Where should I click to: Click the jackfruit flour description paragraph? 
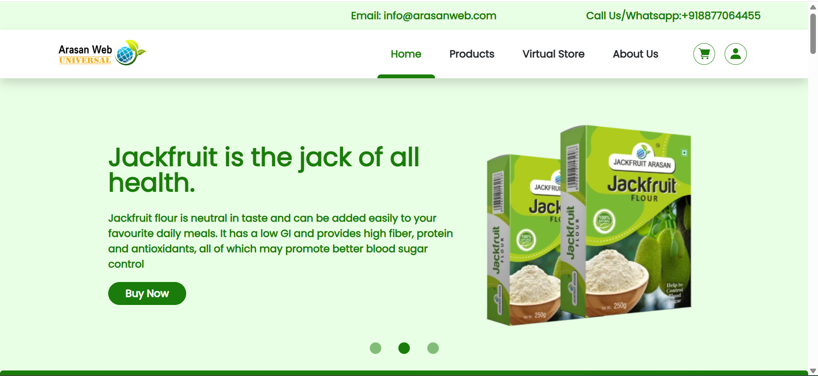click(280, 241)
